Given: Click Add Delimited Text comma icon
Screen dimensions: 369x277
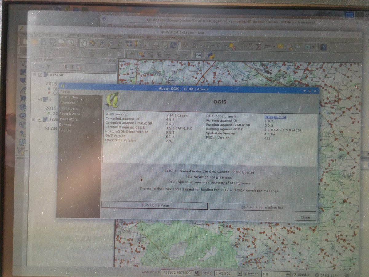Looking at the screenshot, I should coord(22,134).
